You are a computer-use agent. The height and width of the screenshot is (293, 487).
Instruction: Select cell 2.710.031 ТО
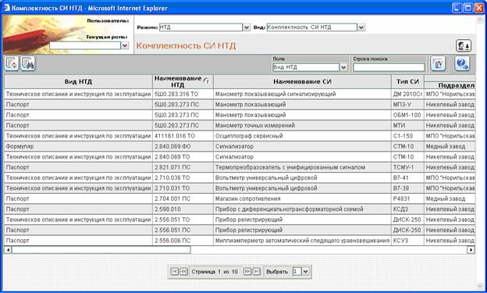tap(183, 188)
